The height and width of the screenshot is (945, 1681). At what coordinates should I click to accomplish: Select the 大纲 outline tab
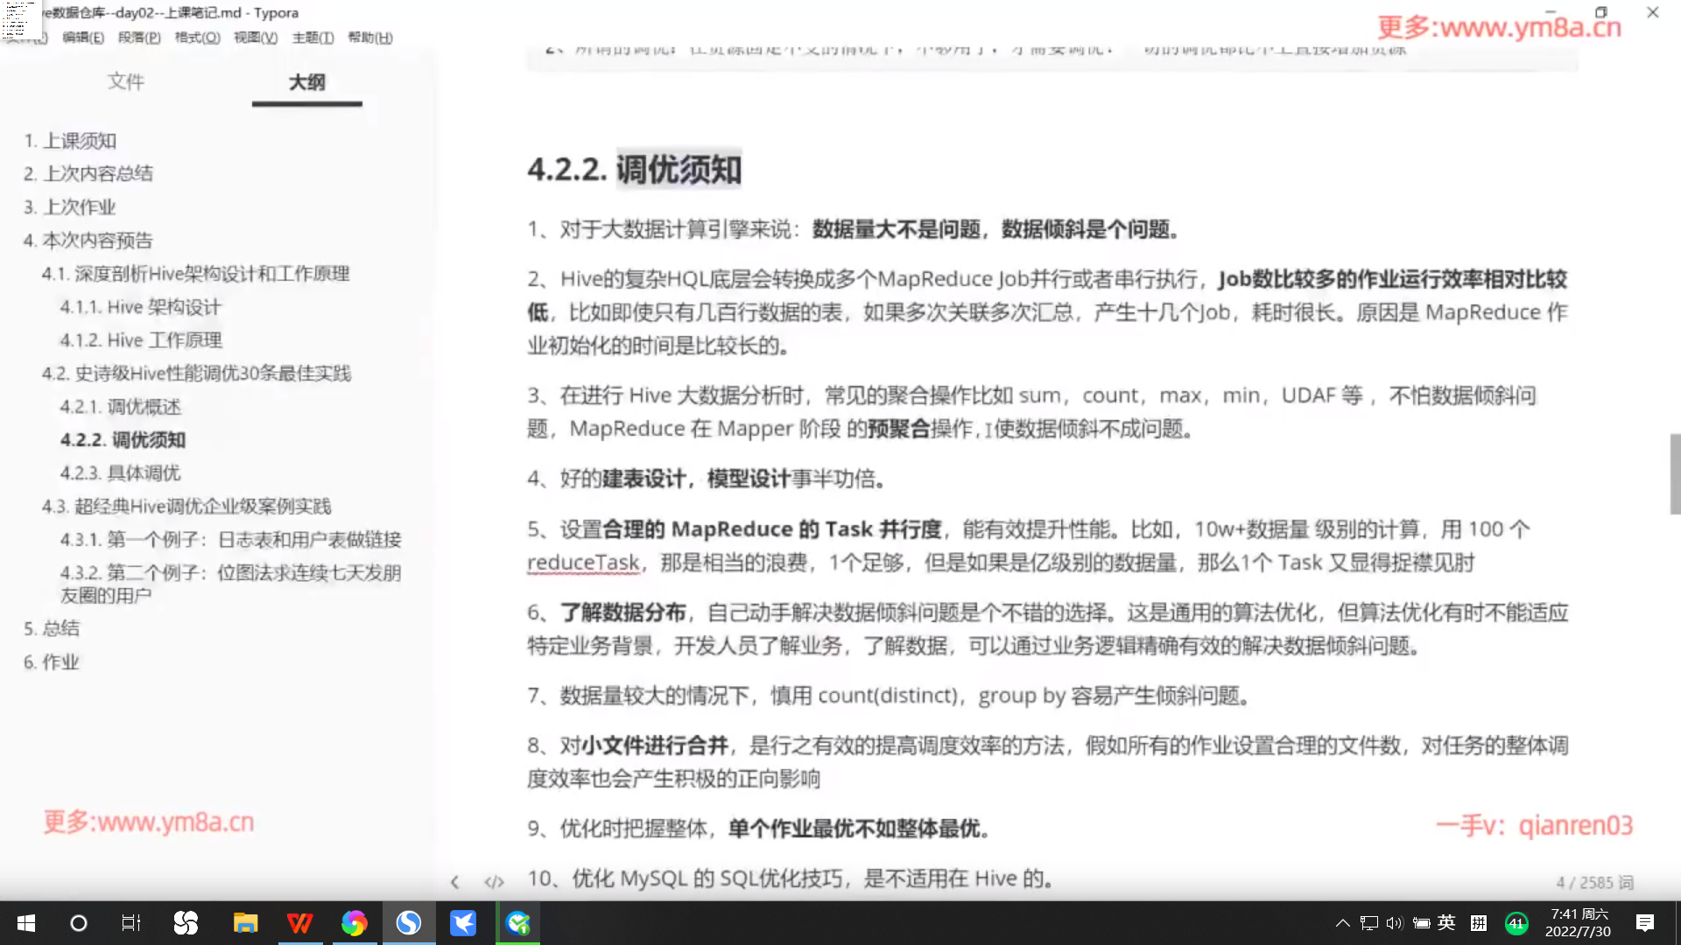(x=306, y=82)
